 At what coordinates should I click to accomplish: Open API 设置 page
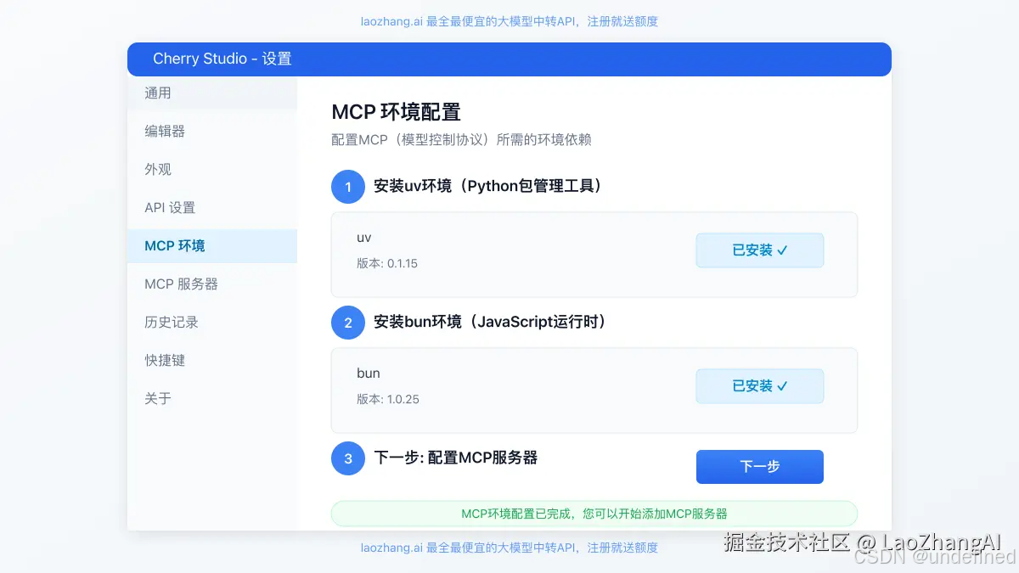click(212, 208)
